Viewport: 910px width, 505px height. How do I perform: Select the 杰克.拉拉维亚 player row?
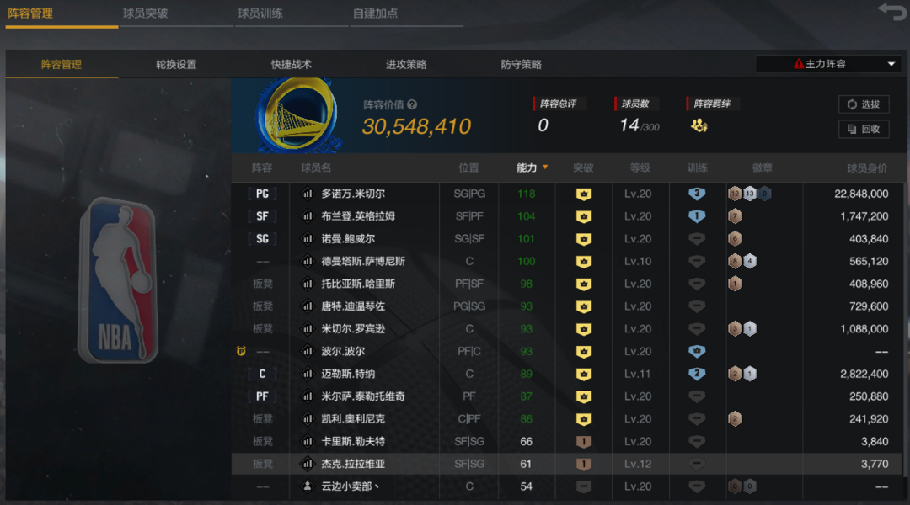tap(567, 464)
